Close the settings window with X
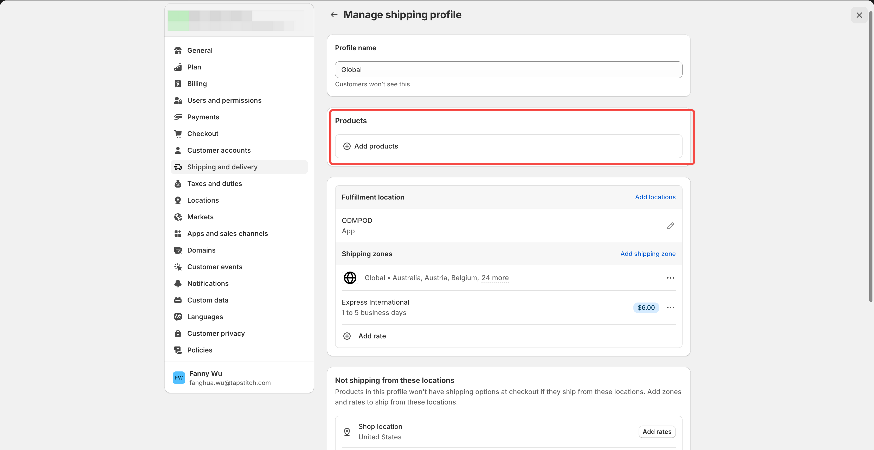 tap(859, 15)
